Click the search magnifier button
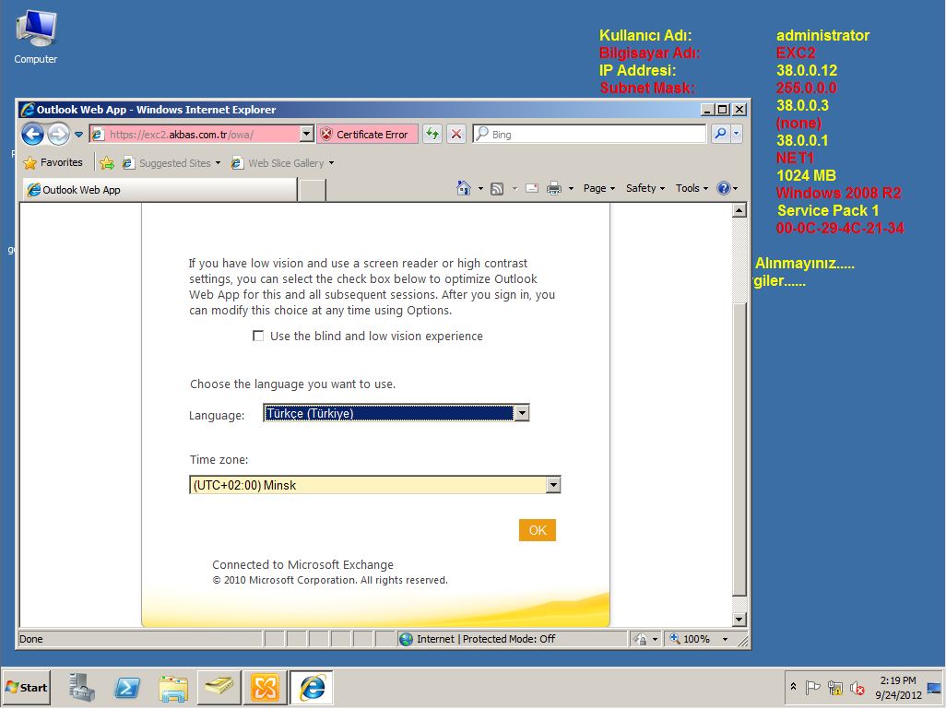Screen dimensions: 946x709 click(x=720, y=134)
